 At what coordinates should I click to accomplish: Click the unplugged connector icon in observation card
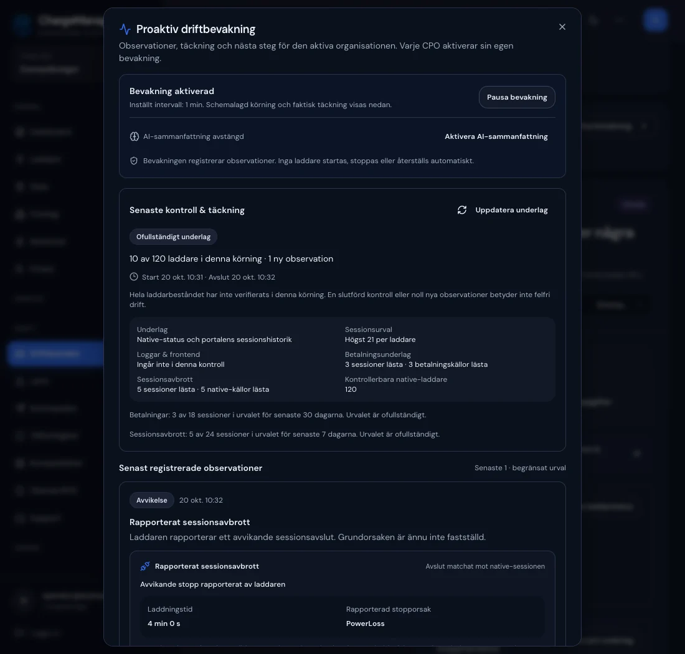(145, 566)
